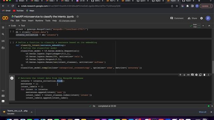The image size is (214, 120).
Task: Open the Gmail bookmark
Action: pos(6,11)
